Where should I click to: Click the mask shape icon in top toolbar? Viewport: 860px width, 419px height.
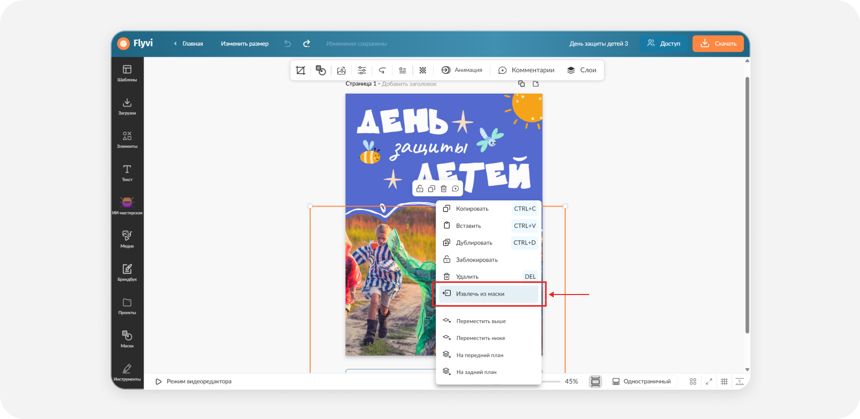[320, 70]
